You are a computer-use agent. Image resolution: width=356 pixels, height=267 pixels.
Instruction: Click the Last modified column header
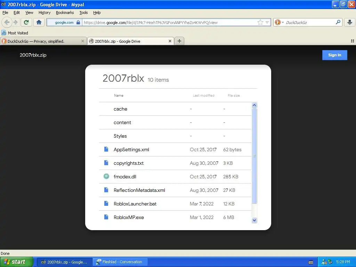coord(204,95)
